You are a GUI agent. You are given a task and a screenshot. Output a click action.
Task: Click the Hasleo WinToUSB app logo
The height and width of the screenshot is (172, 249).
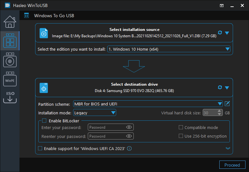point(7,5)
